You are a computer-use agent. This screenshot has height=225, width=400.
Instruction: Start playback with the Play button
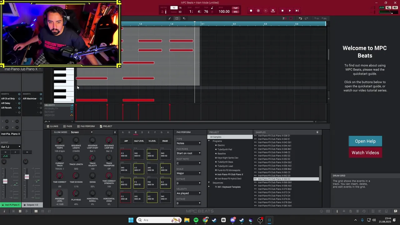(x=290, y=11)
